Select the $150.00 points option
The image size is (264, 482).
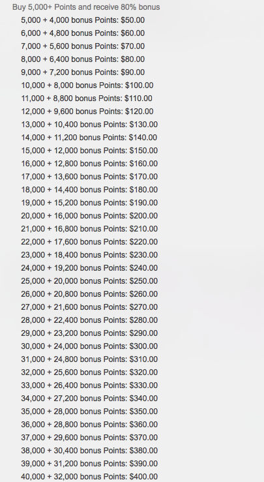click(89, 151)
